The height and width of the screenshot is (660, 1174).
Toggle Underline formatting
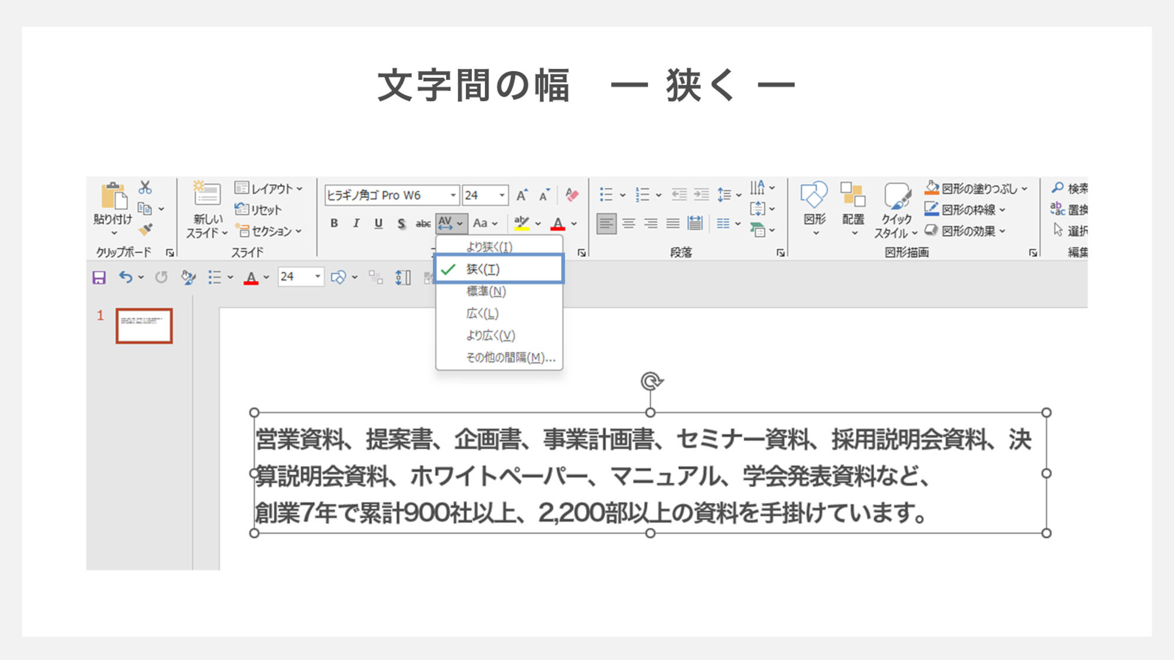[x=378, y=224]
